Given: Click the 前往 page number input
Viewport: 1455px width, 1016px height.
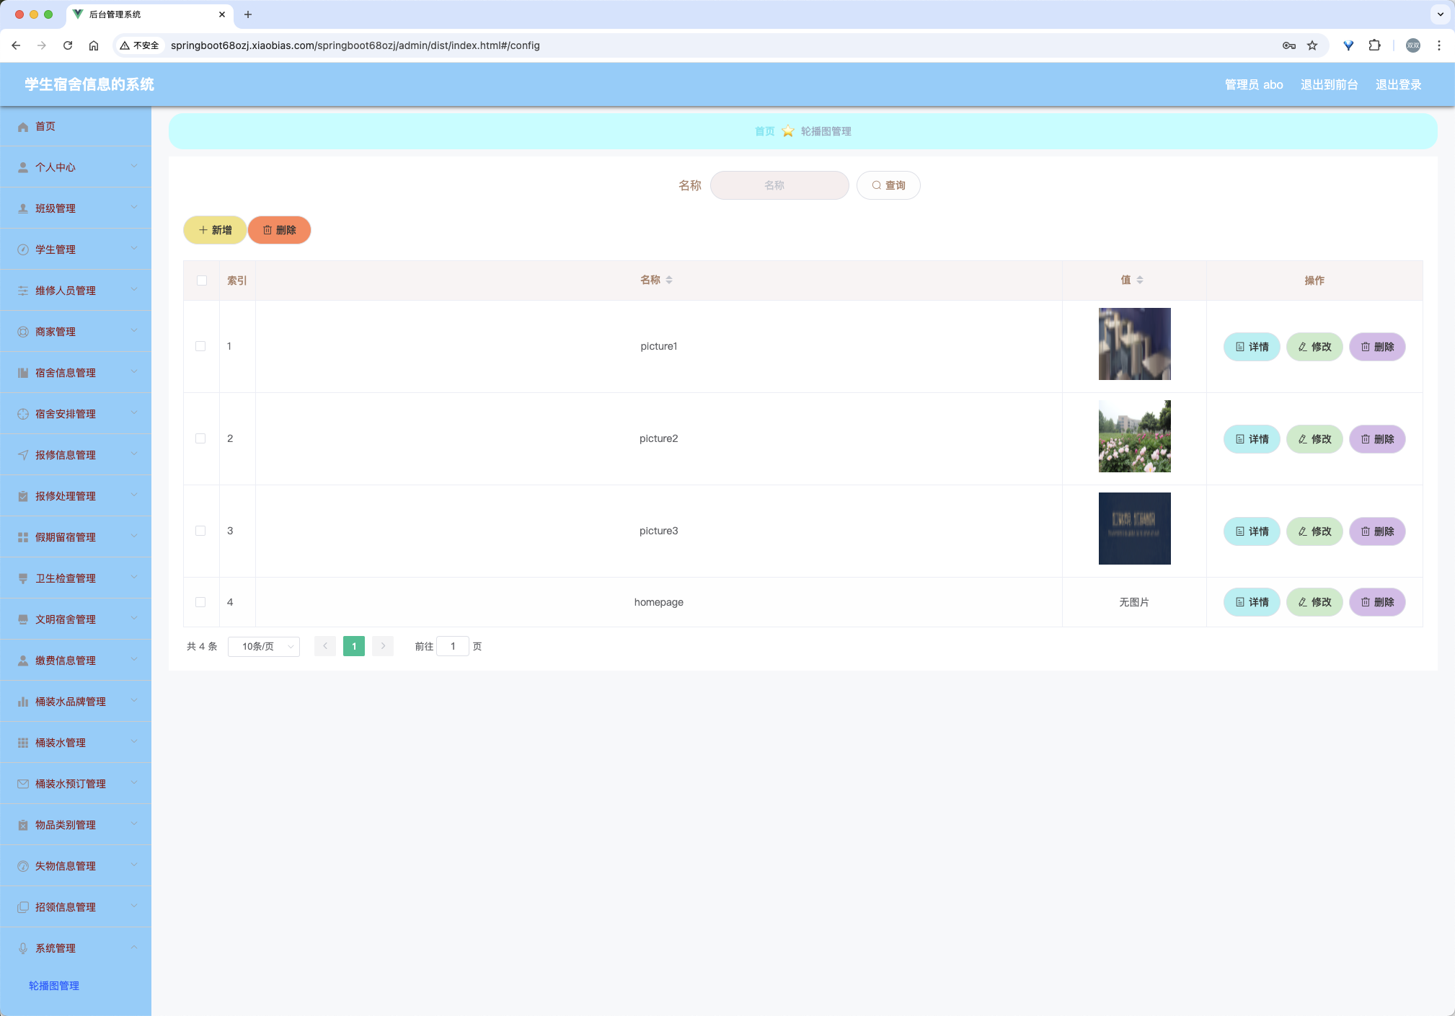Looking at the screenshot, I should pos(453,647).
